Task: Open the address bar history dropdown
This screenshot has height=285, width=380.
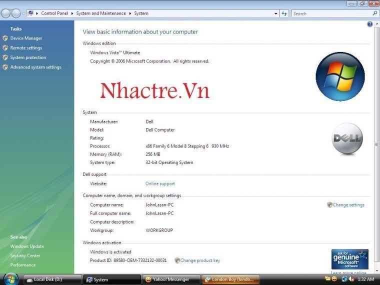Action: pyautogui.click(x=275, y=13)
